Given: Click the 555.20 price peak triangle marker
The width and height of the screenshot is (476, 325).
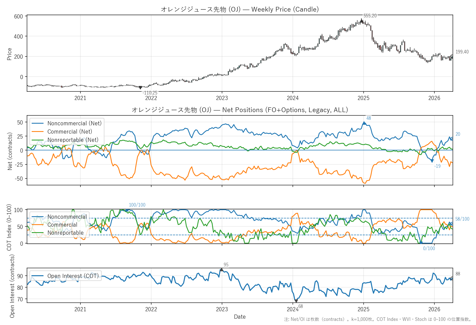Looking at the screenshot, I should click(362, 21).
